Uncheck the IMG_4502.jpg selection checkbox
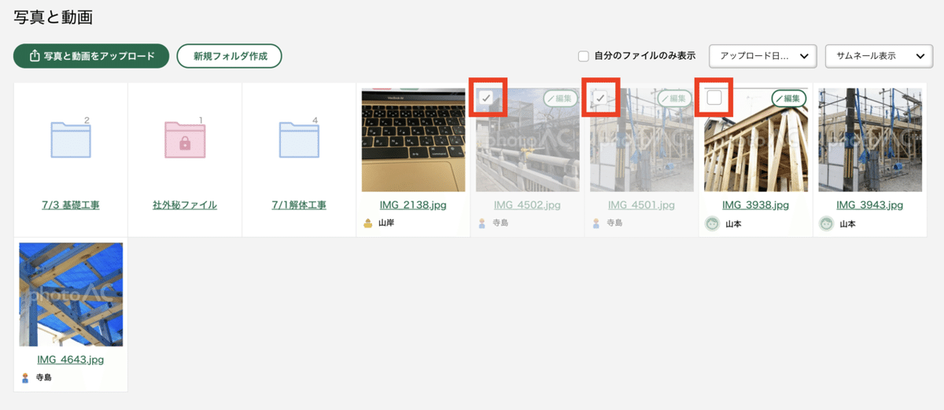 (x=487, y=98)
